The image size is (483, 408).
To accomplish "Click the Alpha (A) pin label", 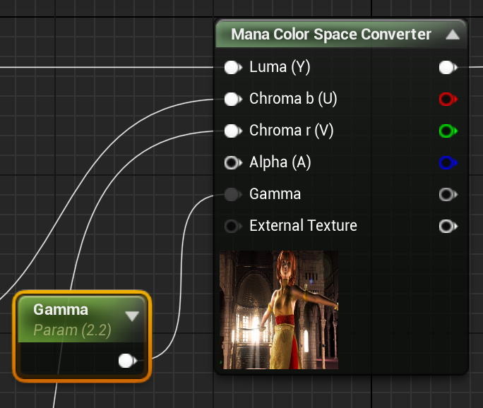I will (280, 162).
